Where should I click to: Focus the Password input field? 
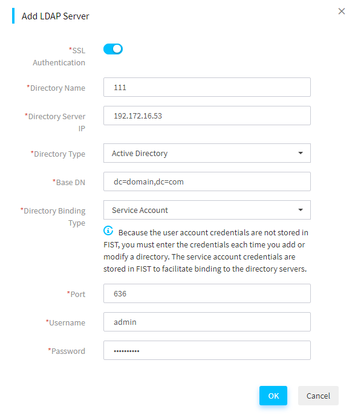(207, 350)
